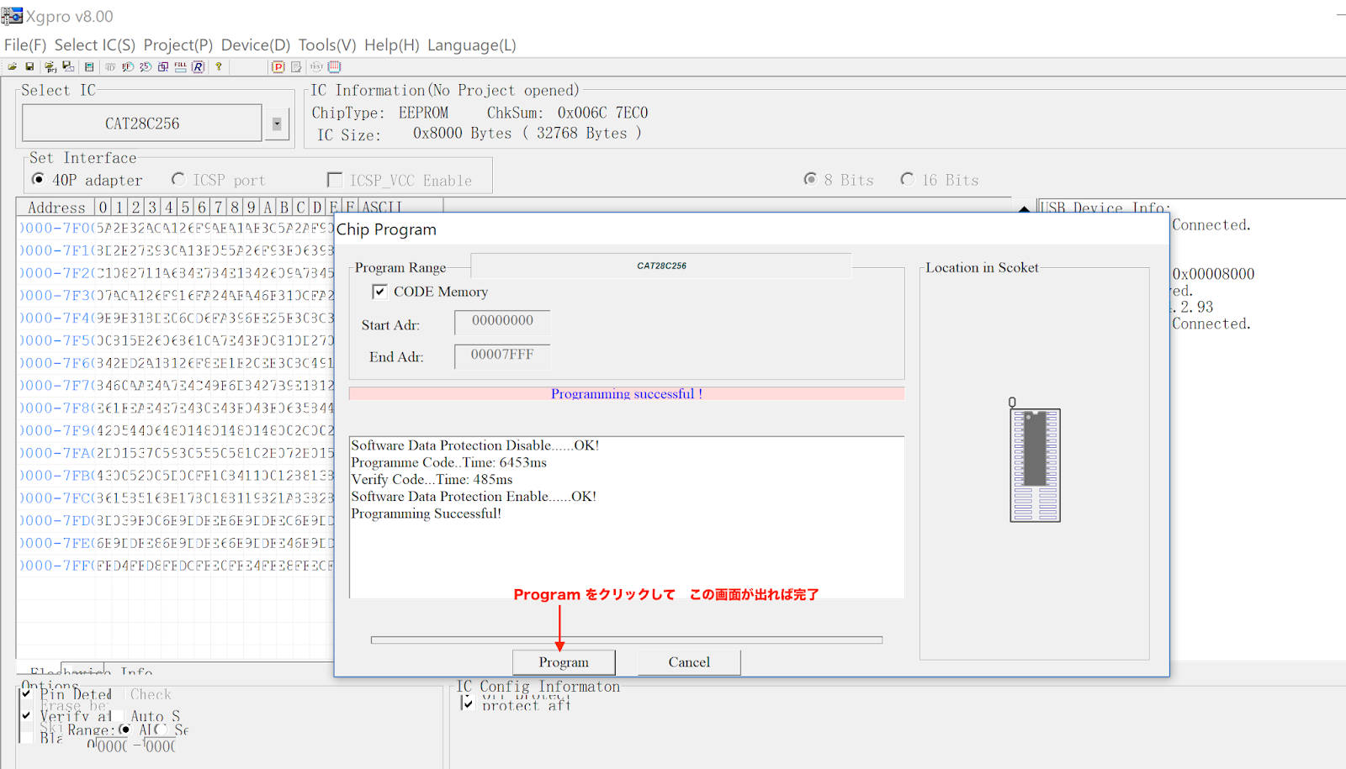Screen dimensions: 1346x769
Task: Open the Device(D) menu
Action: click(255, 45)
